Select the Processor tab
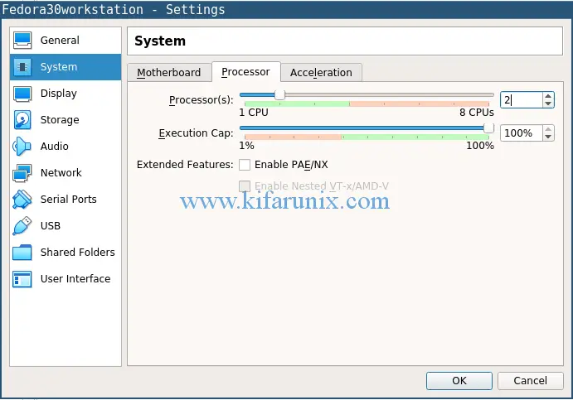This screenshot has width=573, height=400. [246, 72]
